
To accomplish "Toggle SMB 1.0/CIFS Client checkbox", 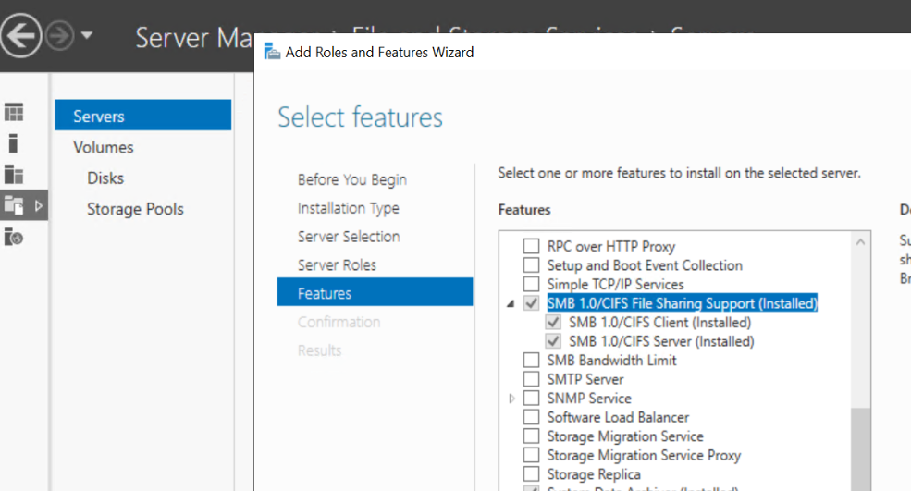I will point(553,322).
